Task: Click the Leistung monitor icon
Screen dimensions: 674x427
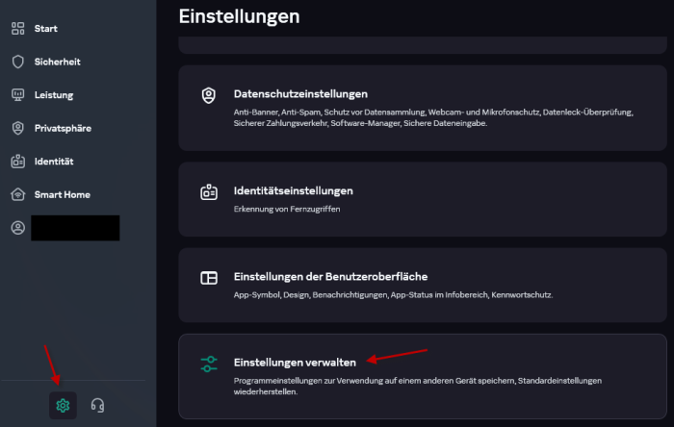Action: point(17,95)
